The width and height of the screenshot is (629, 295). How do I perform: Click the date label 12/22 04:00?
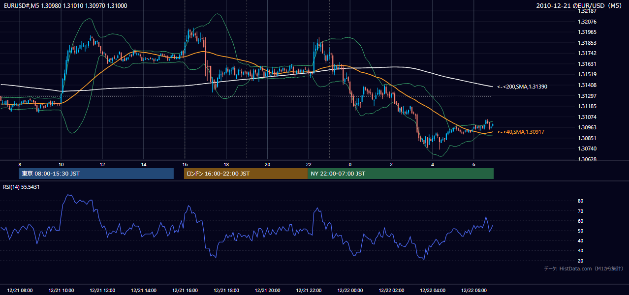click(x=433, y=290)
